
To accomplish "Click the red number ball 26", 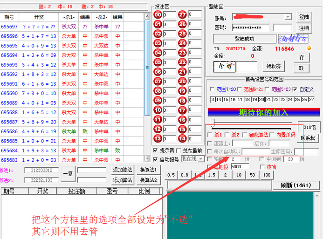I will pos(182,24).
